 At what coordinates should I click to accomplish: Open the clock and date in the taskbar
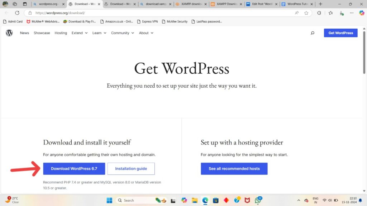(349, 200)
